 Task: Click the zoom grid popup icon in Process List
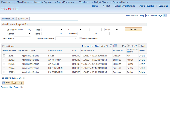tap(111, 46)
